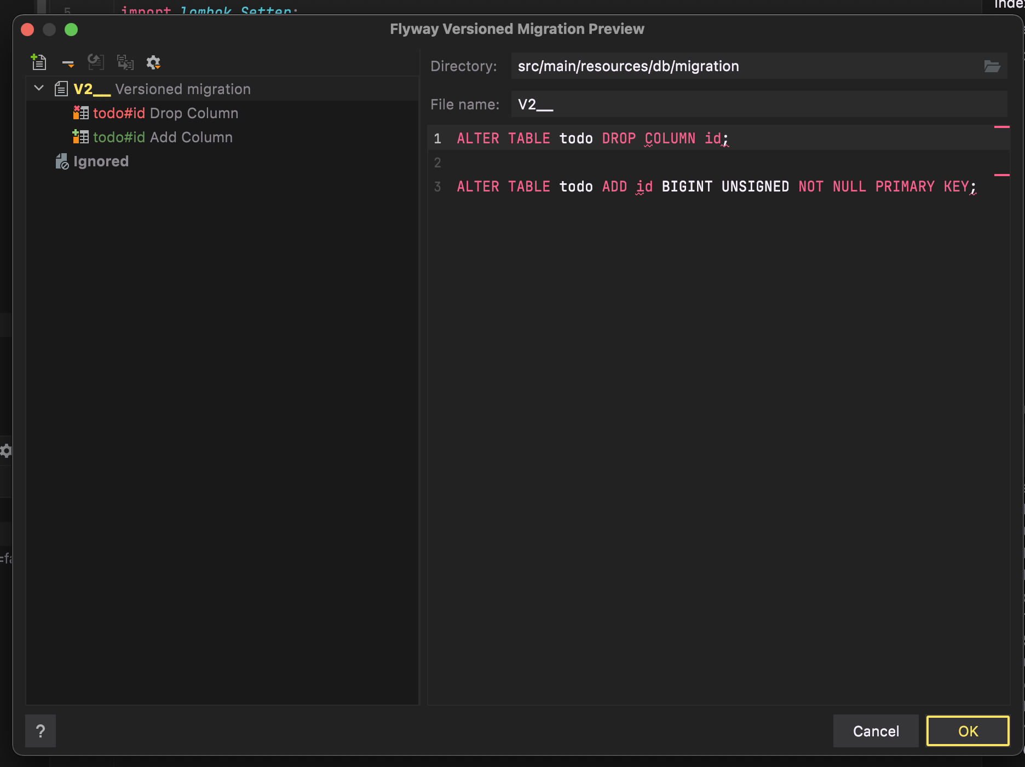The image size is (1025, 767).
Task: Click the Cancel button
Action: coord(876,731)
